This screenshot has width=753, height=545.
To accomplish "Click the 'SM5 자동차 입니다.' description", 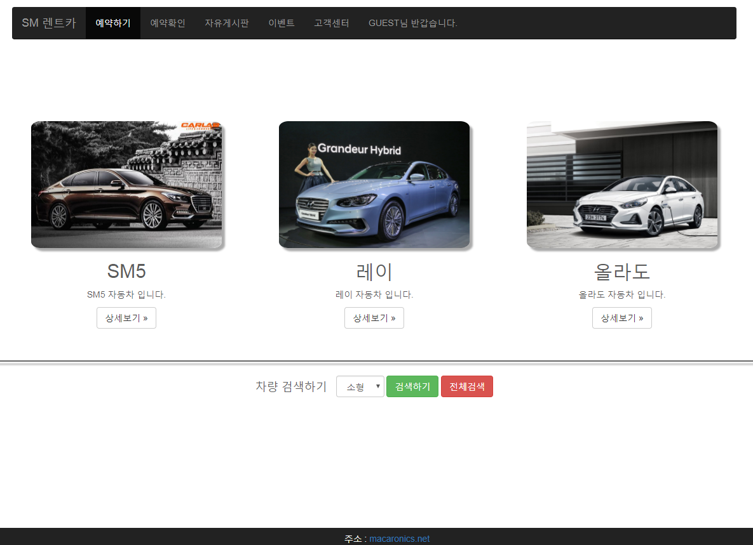I will [126, 294].
